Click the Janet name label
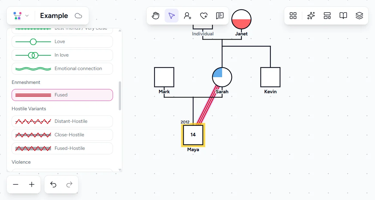 click(241, 34)
